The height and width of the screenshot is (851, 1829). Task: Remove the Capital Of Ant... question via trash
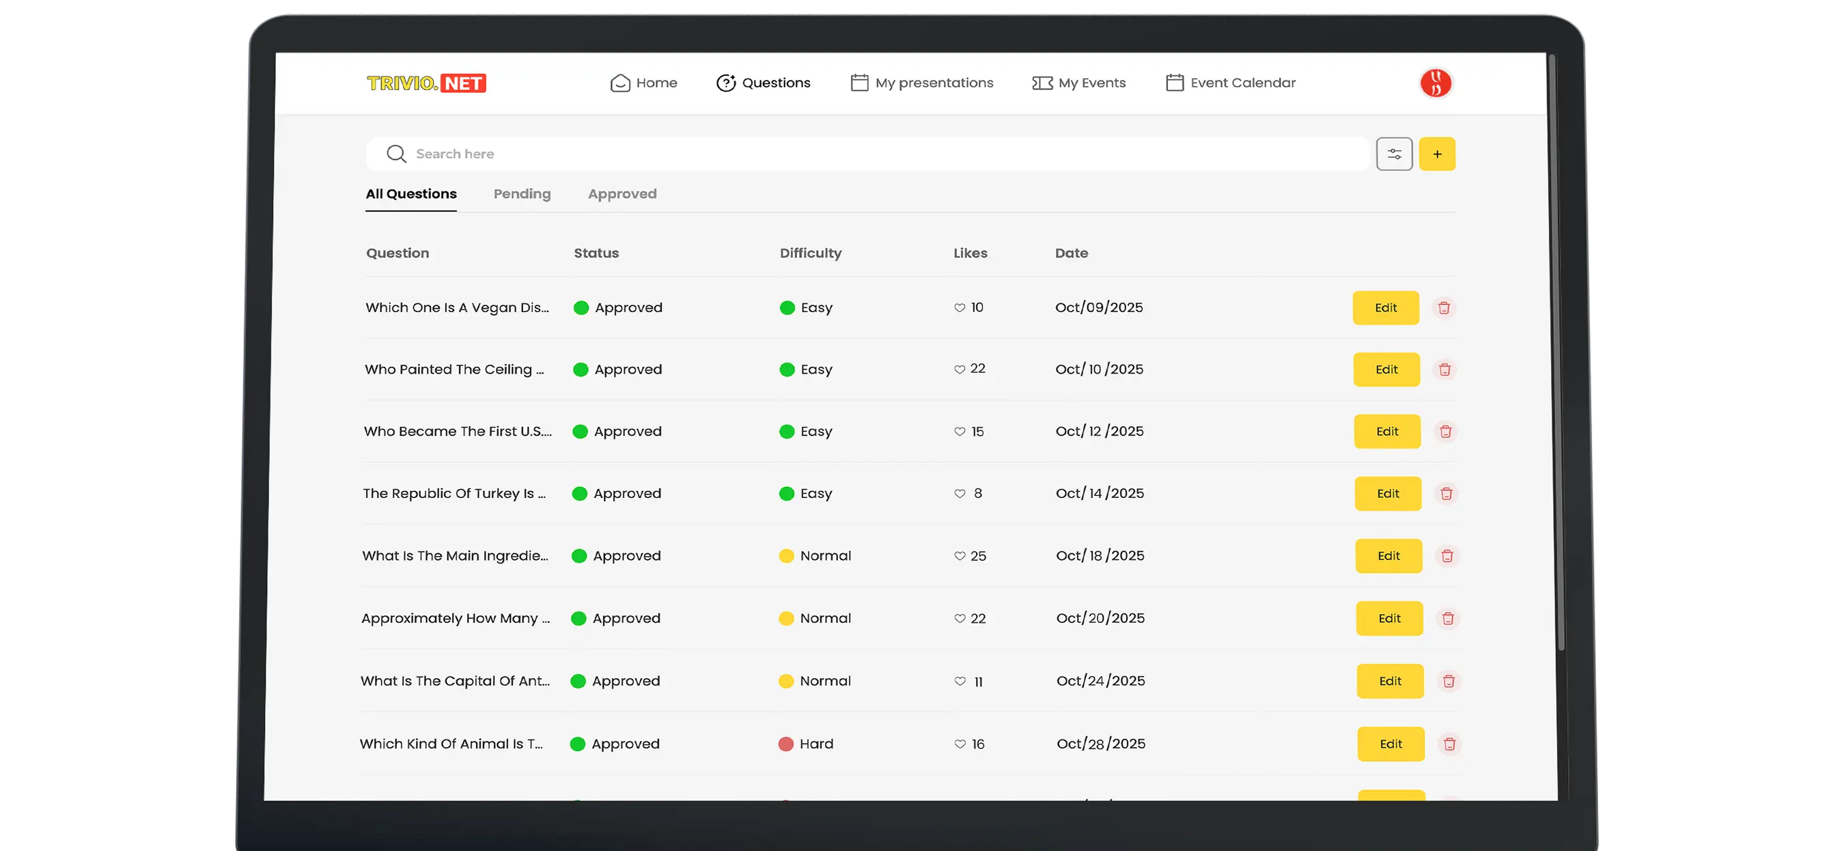click(1449, 682)
